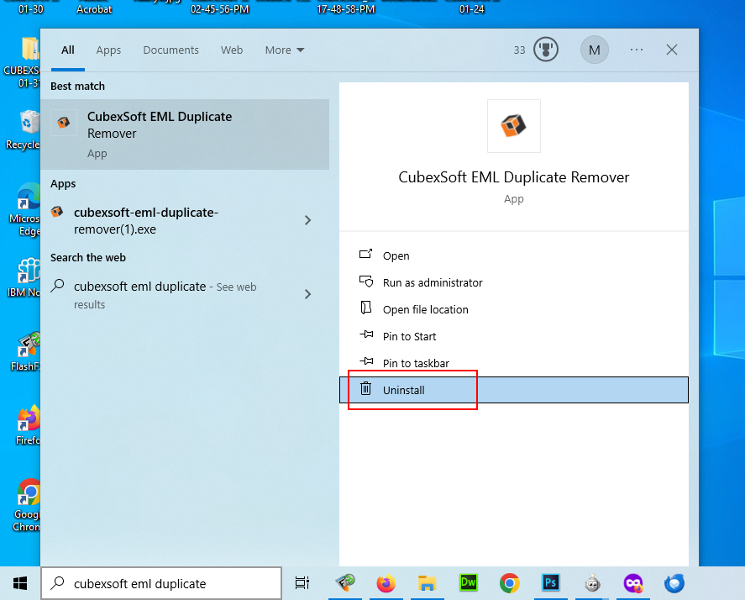Image resolution: width=745 pixels, height=600 pixels.
Task: Open Google Chrome from the taskbar
Action: pyautogui.click(x=509, y=583)
